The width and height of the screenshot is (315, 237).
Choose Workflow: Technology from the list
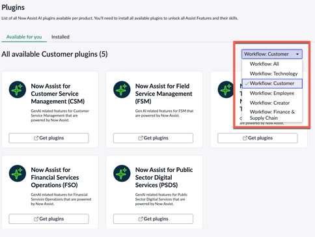272,74
